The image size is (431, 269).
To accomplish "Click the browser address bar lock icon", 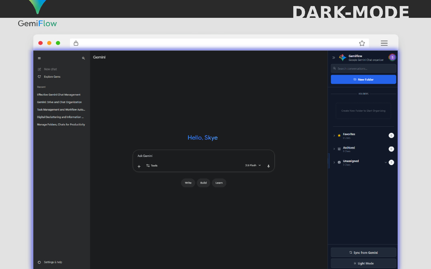I will tap(76, 43).
